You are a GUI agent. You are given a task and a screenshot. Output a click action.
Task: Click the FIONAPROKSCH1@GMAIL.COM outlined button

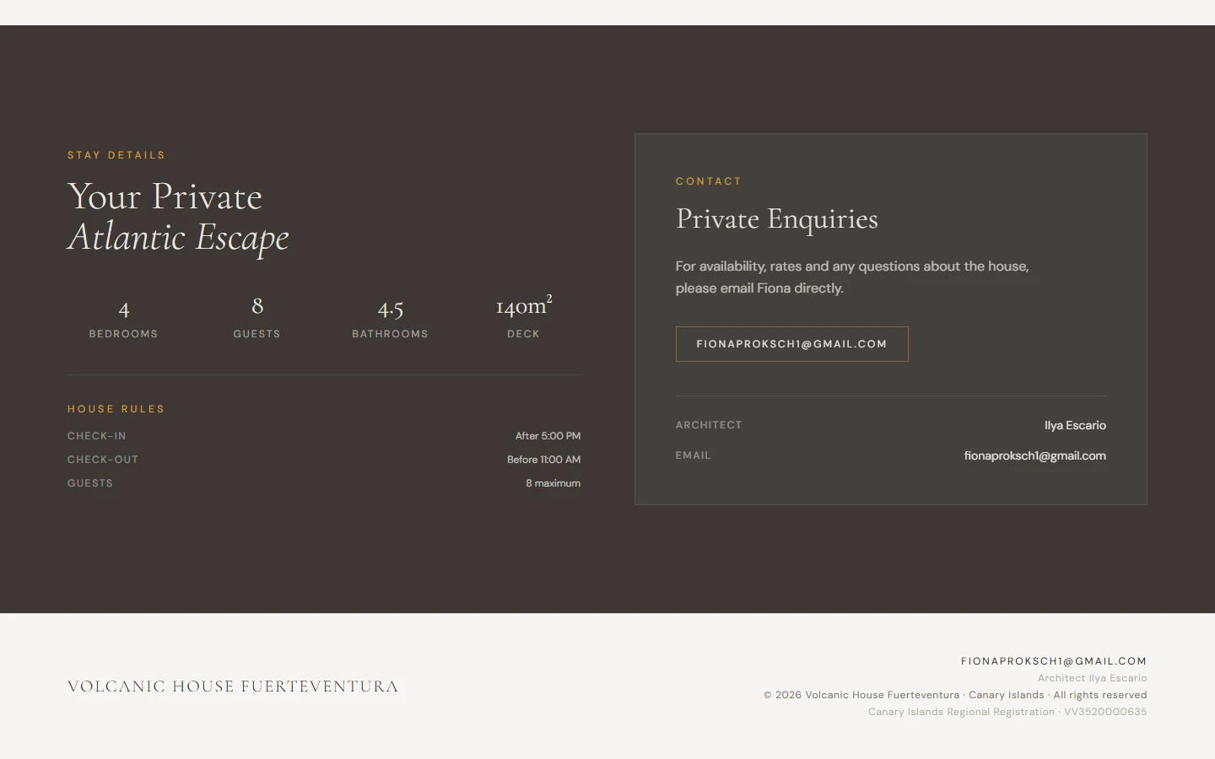point(791,344)
